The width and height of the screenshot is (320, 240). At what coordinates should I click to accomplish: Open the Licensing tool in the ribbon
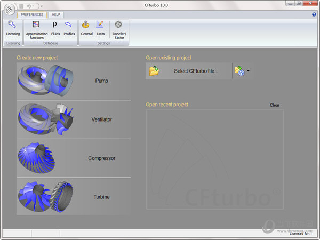point(13,29)
